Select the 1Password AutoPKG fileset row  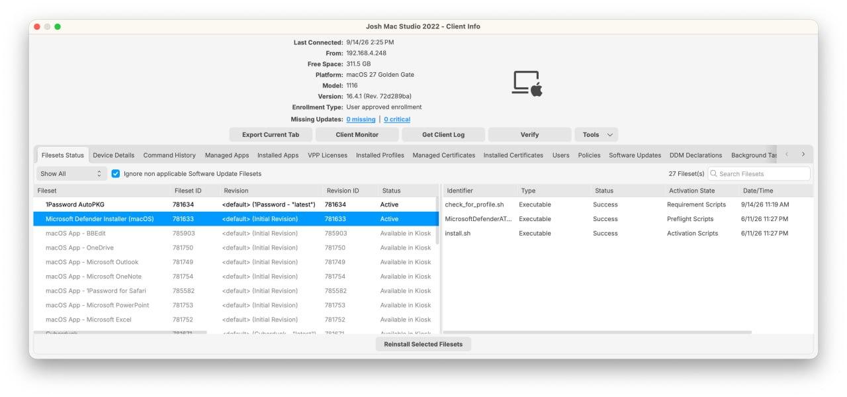coord(235,204)
